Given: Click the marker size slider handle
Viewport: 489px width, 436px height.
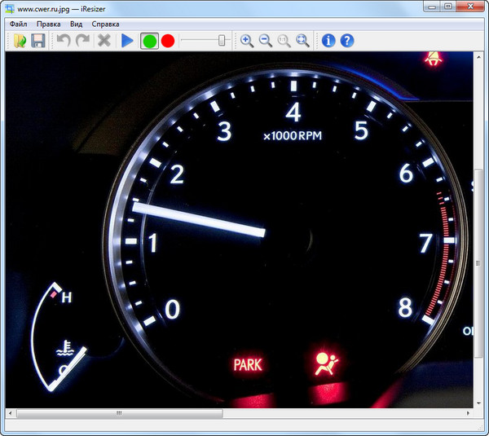Looking at the screenshot, I should tap(221, 41).
